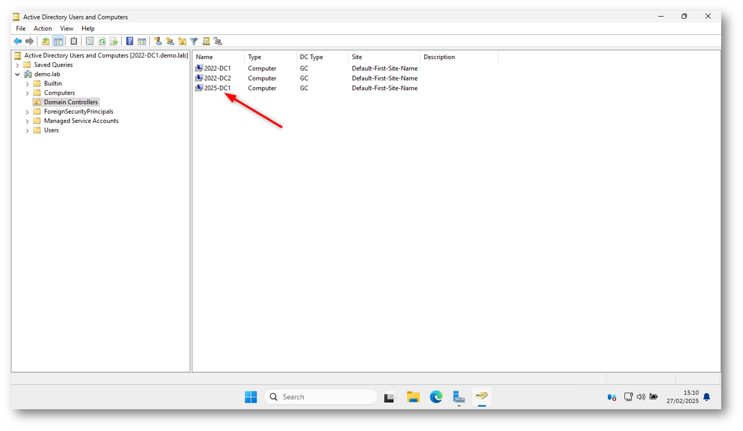This screenshot has width=743, height=431.
Task: Select the Users container in the tree
Action: (51, 130)
